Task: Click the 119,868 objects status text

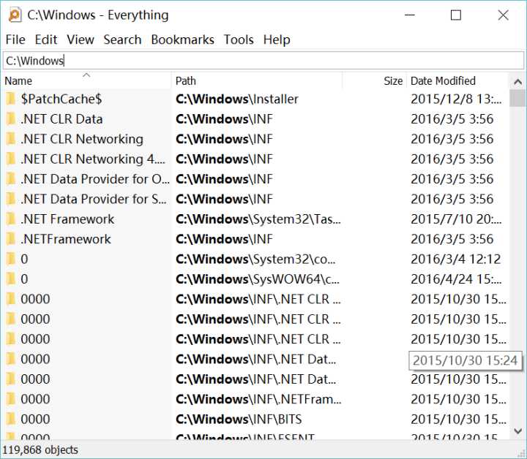Action: click(x=40, y=449)
